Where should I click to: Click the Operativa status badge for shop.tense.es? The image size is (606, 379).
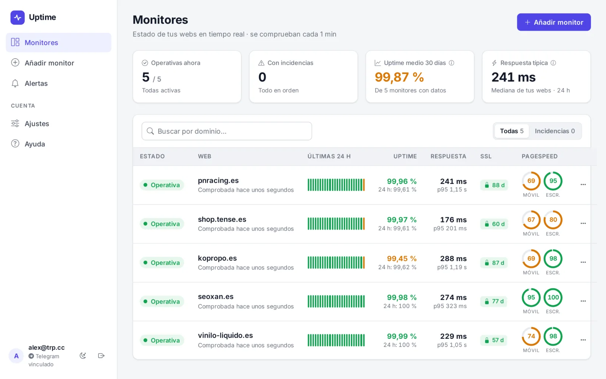click(162, 224)
